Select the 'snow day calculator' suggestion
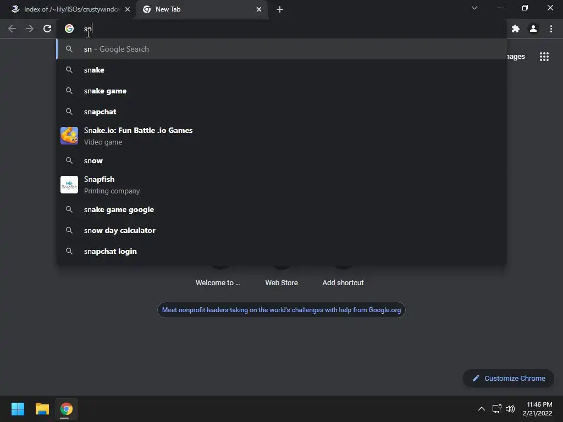Image resolution: width=563 pixels, height=422 pixels. [x=281, y=230]
